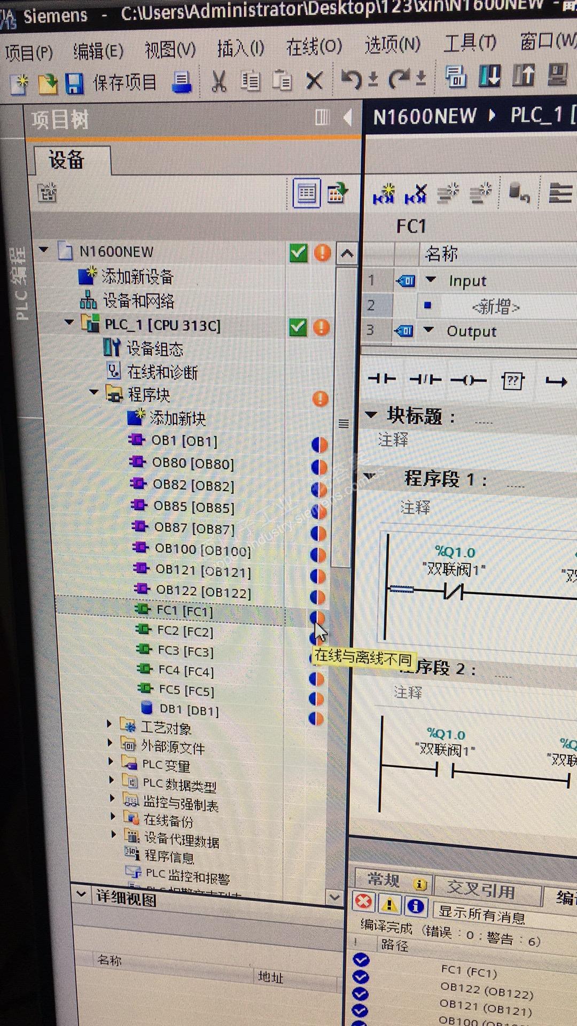
Task: Open the 视图(V) menu
Action: (x=170, y=50)
